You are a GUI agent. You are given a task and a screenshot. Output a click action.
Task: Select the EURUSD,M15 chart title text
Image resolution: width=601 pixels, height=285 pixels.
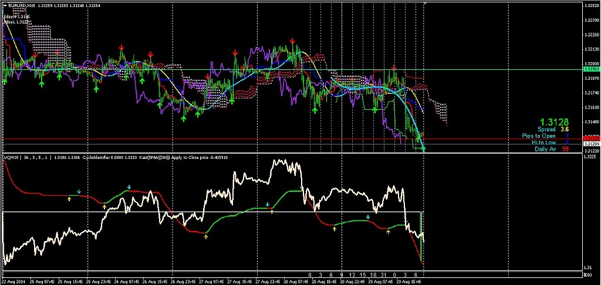21,6
